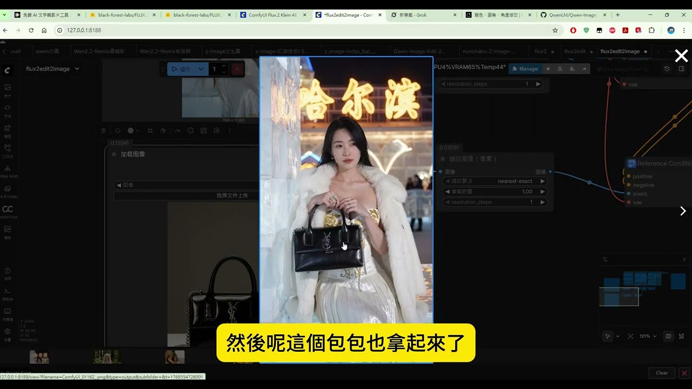Open the first queue result thumbnail
Screen dimensions: 692x389
click(x=39, y=357)
